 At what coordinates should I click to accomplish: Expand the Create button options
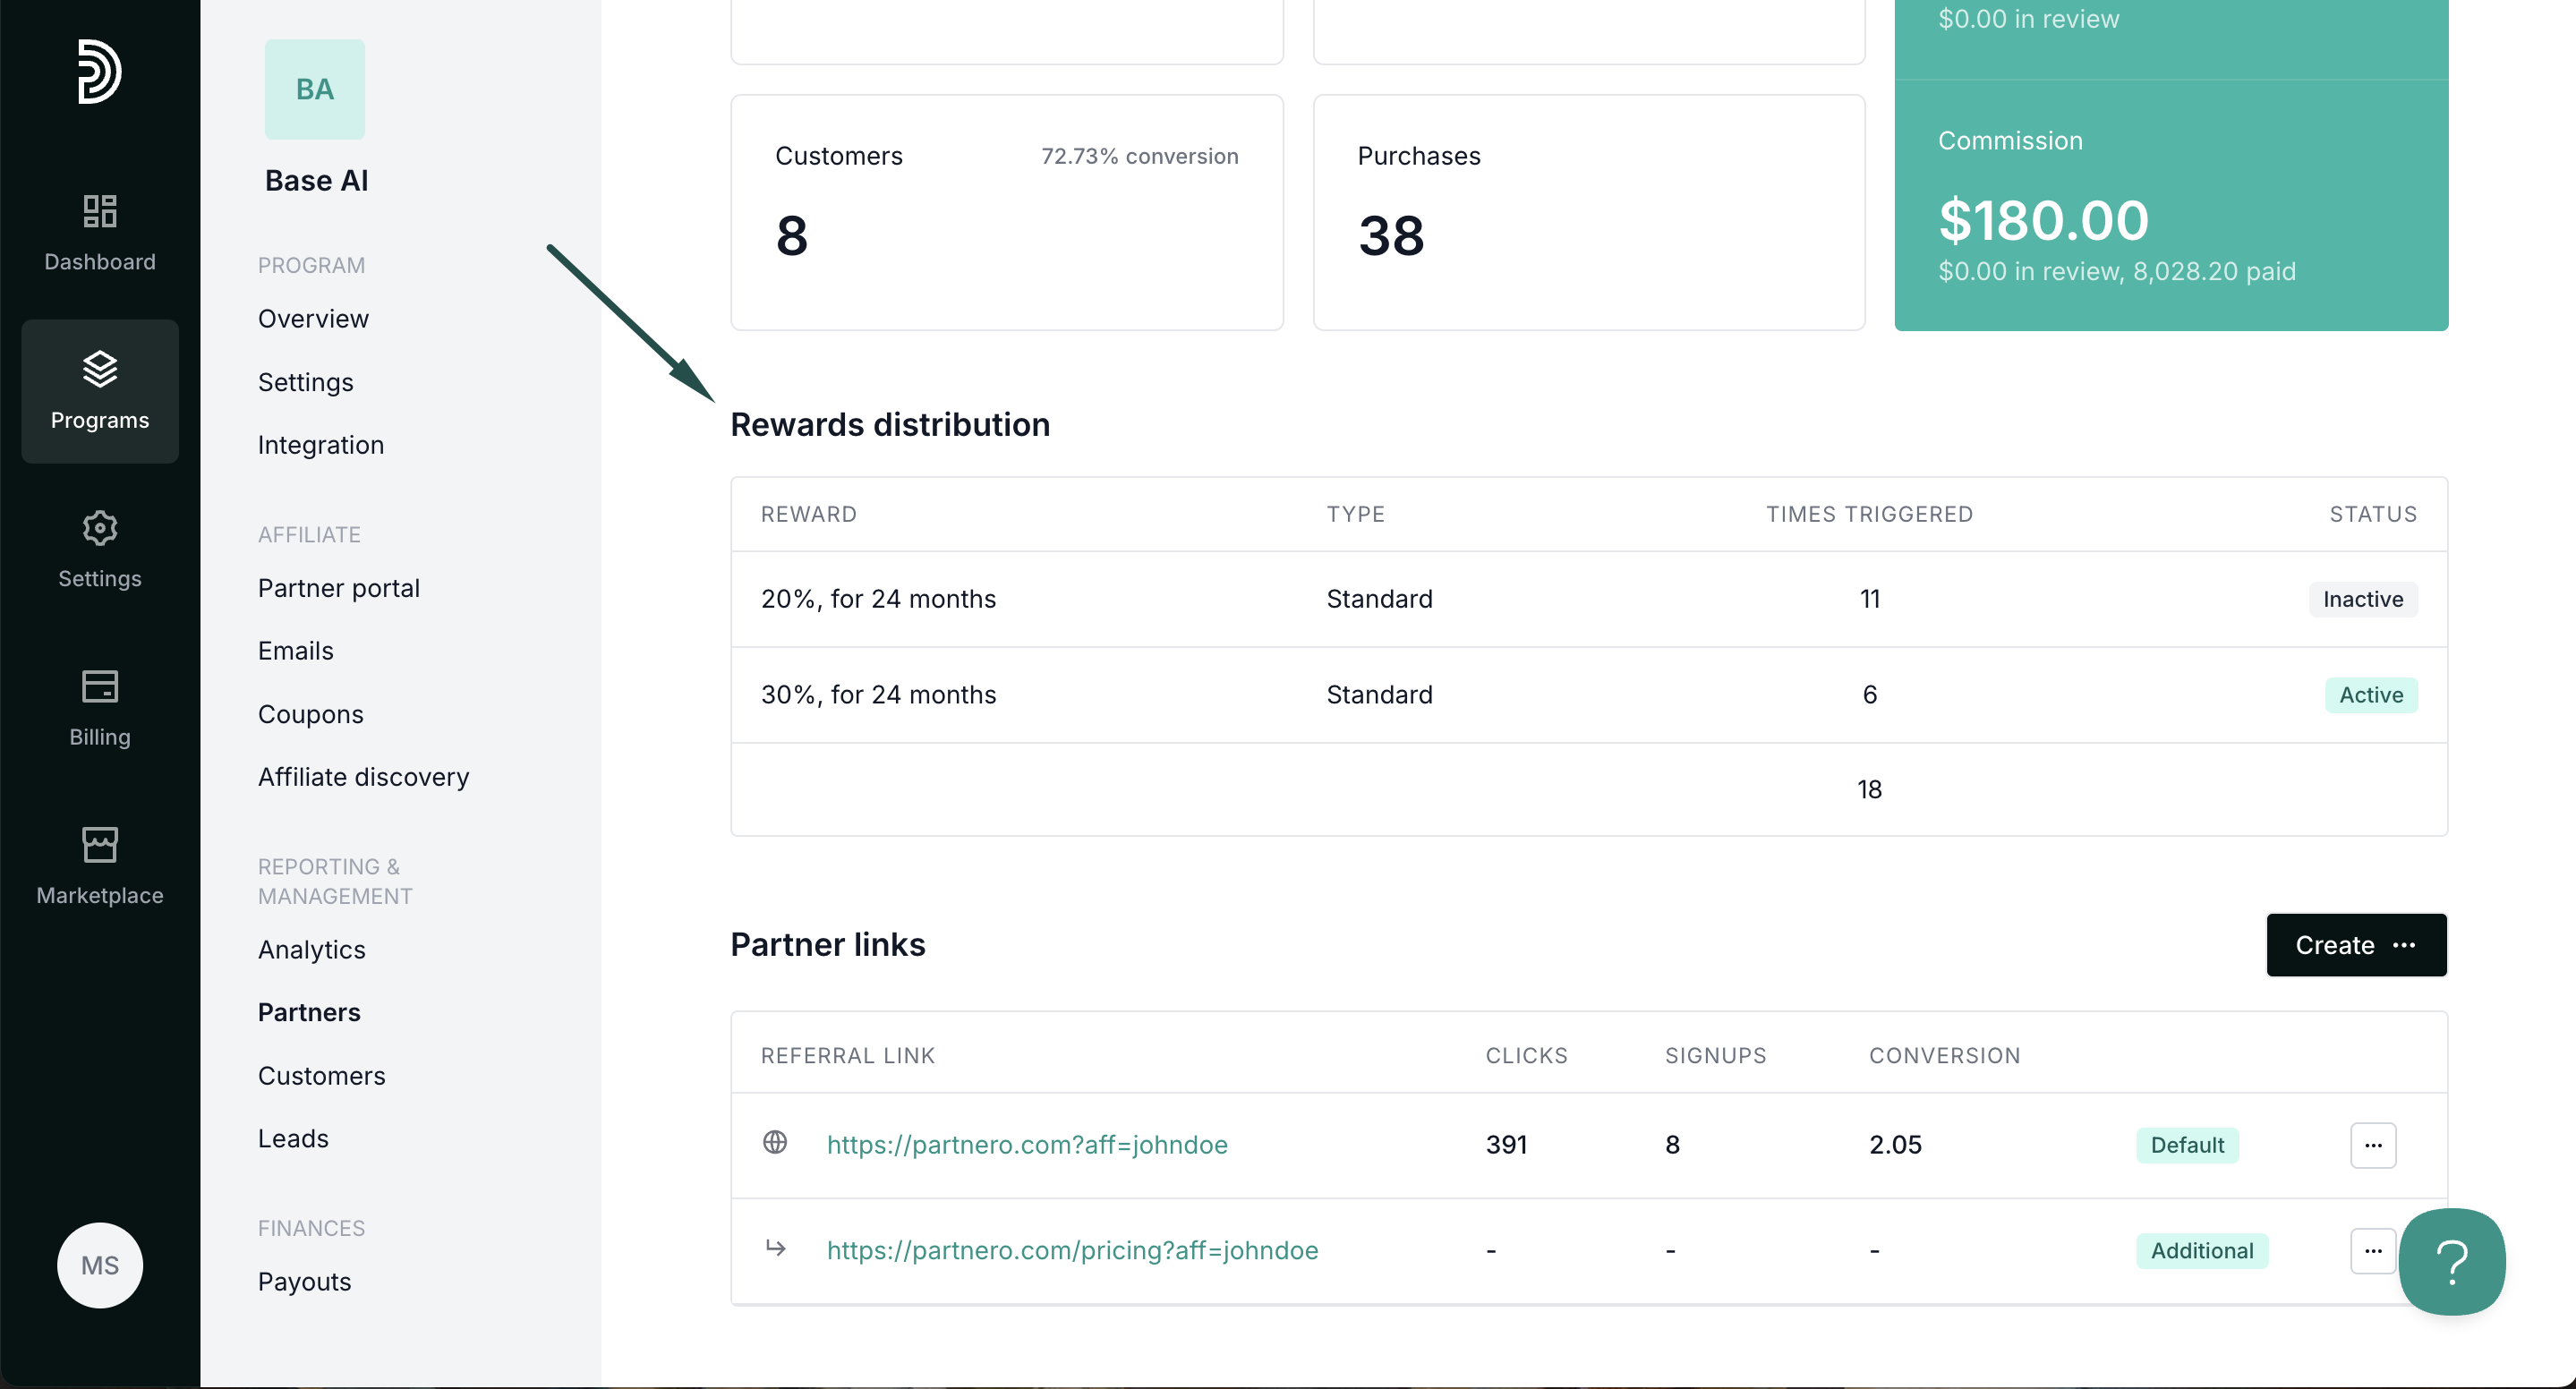tap(2355, 945)
